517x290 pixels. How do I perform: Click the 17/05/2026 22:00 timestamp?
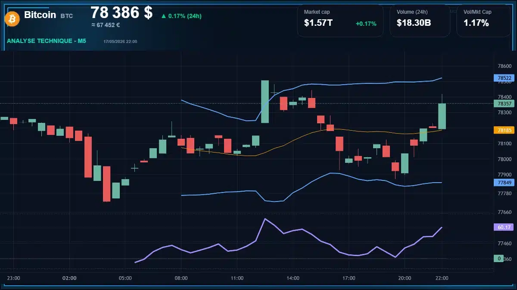pos(120,41)
